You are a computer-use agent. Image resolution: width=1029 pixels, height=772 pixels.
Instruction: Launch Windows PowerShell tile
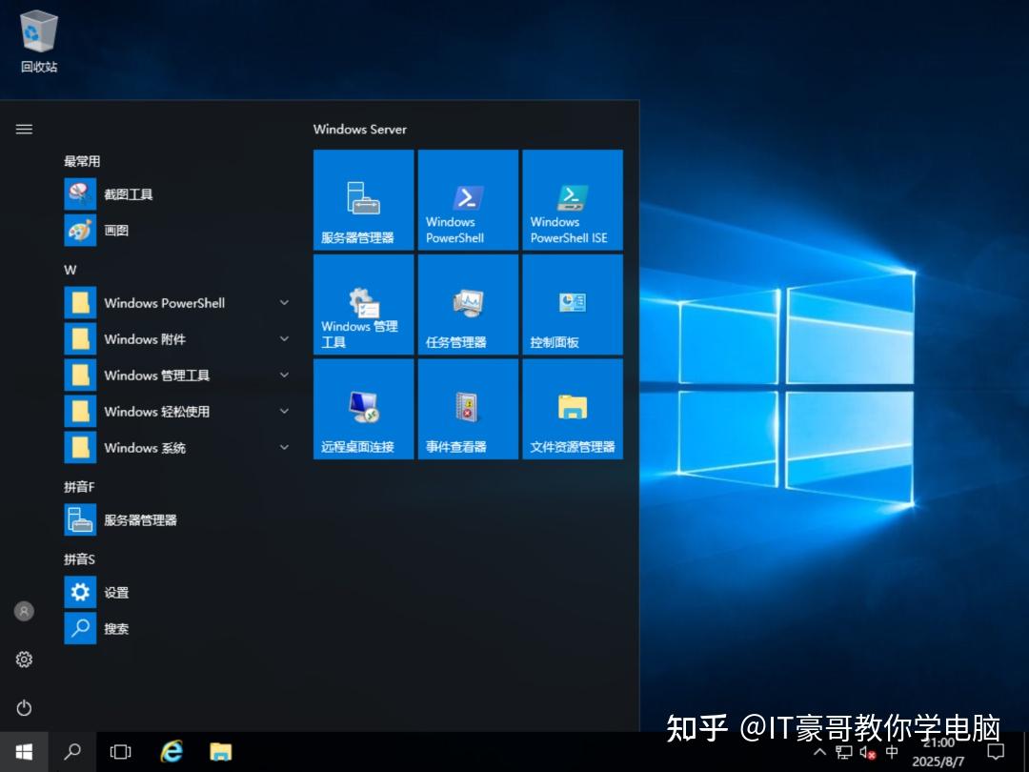(468, 199)
